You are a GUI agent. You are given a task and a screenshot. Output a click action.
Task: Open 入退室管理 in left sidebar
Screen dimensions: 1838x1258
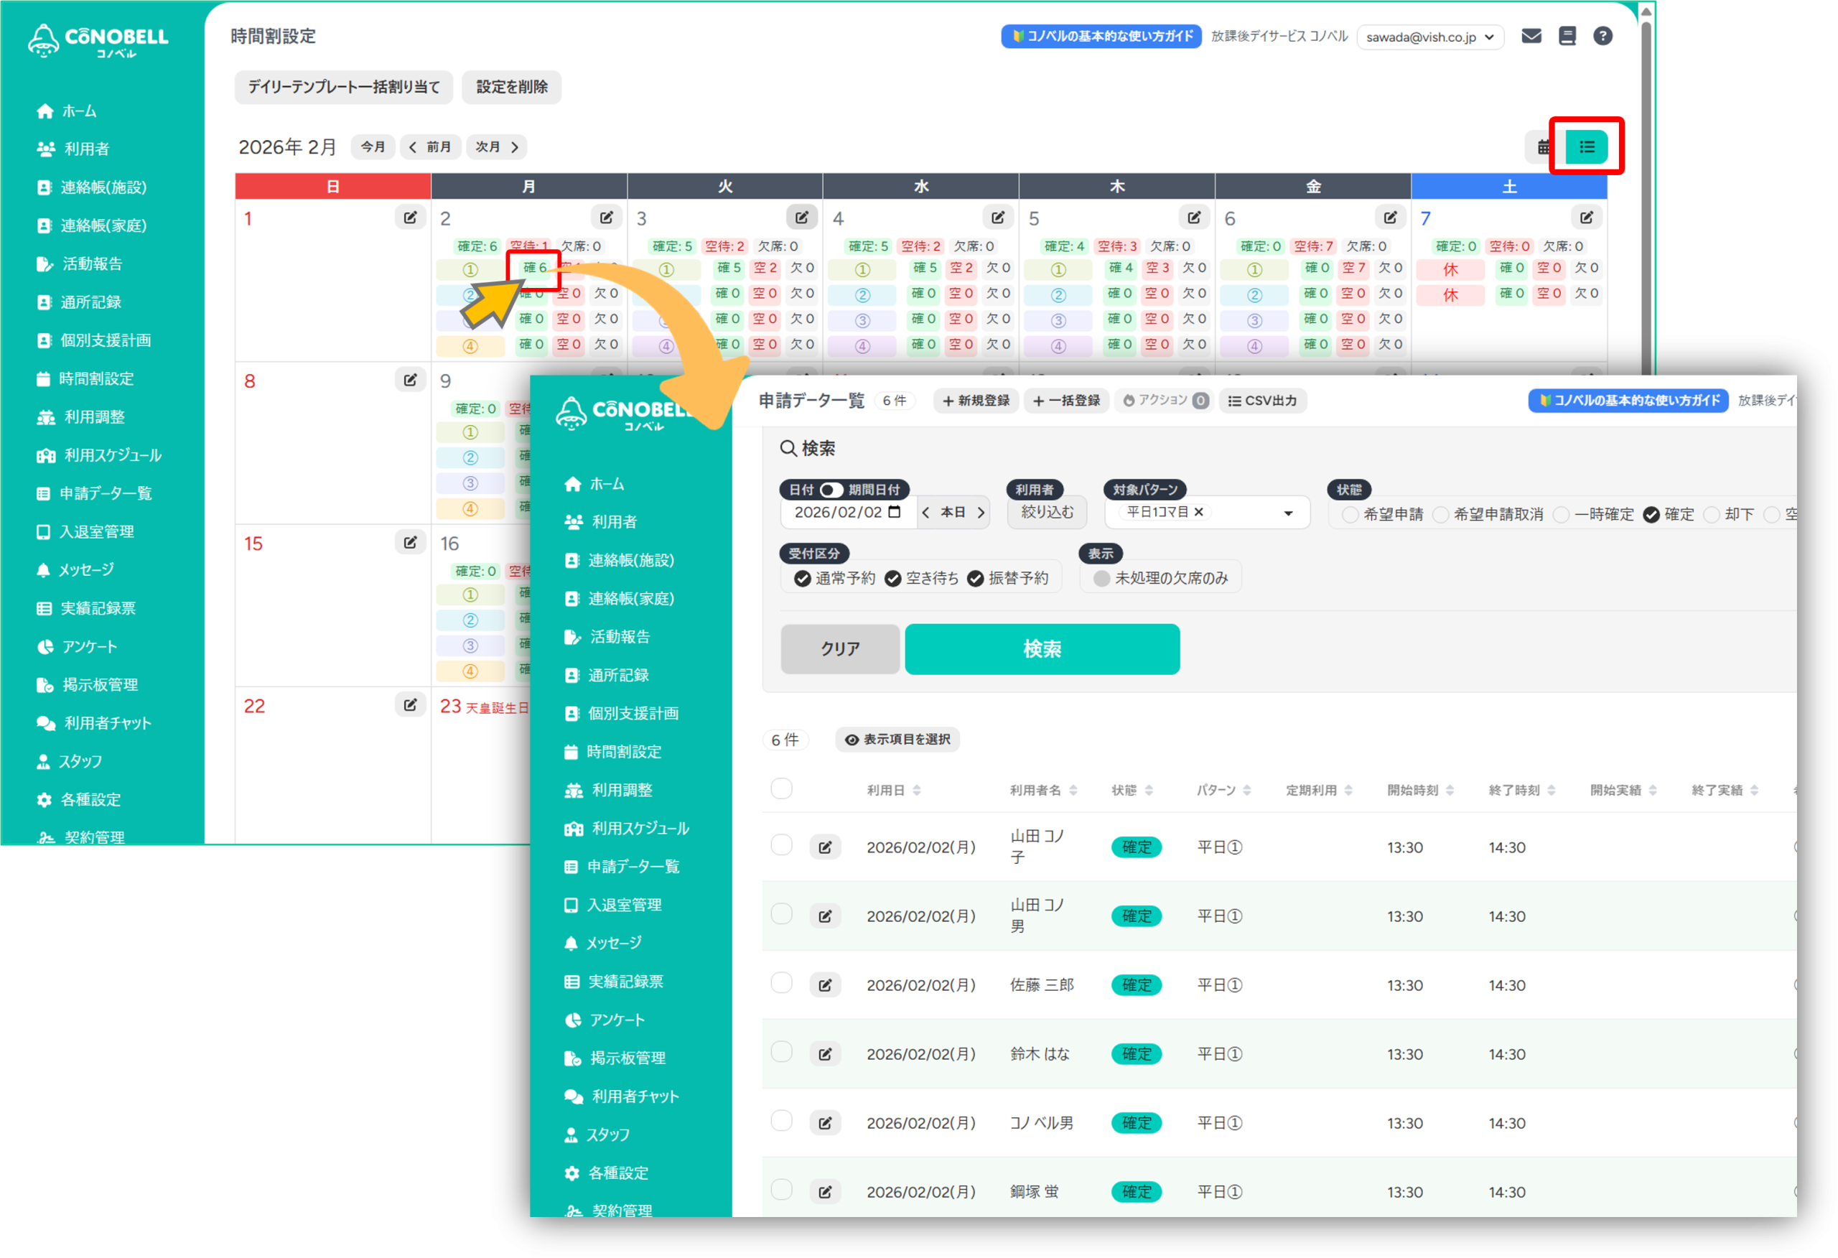(96, 531)
